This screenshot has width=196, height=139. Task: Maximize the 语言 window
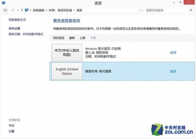(x=180, y=2)
